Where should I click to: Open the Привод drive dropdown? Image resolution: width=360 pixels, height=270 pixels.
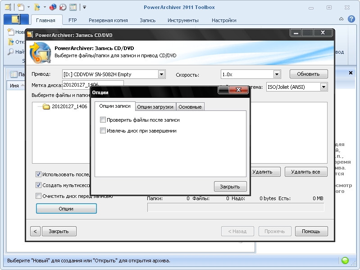162,74
